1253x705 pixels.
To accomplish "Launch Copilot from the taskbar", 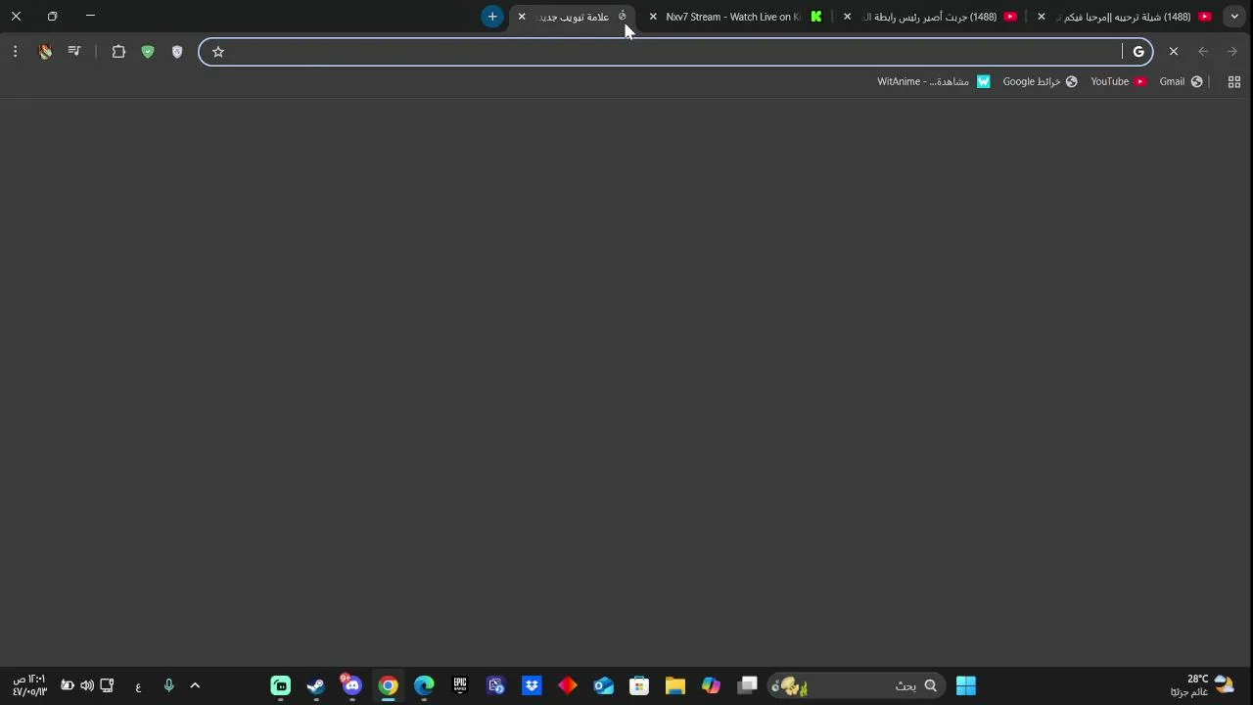I will (712, 685).
